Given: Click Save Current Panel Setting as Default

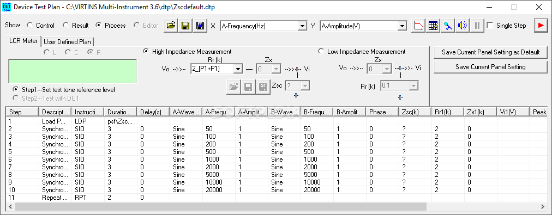Looking at the screenshot, I should point(491,52).
